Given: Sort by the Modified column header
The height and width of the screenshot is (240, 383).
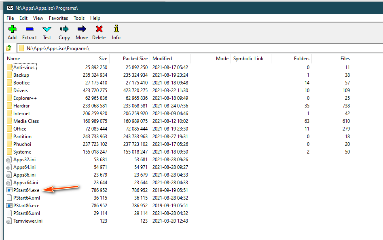Looking at the screenshot, I should (x=170, y=59).
